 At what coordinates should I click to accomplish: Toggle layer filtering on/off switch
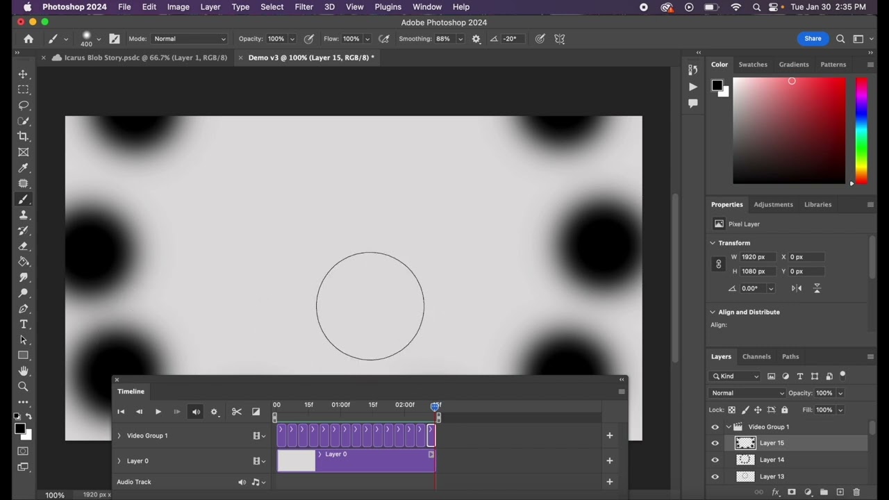(x=843, y=375)
